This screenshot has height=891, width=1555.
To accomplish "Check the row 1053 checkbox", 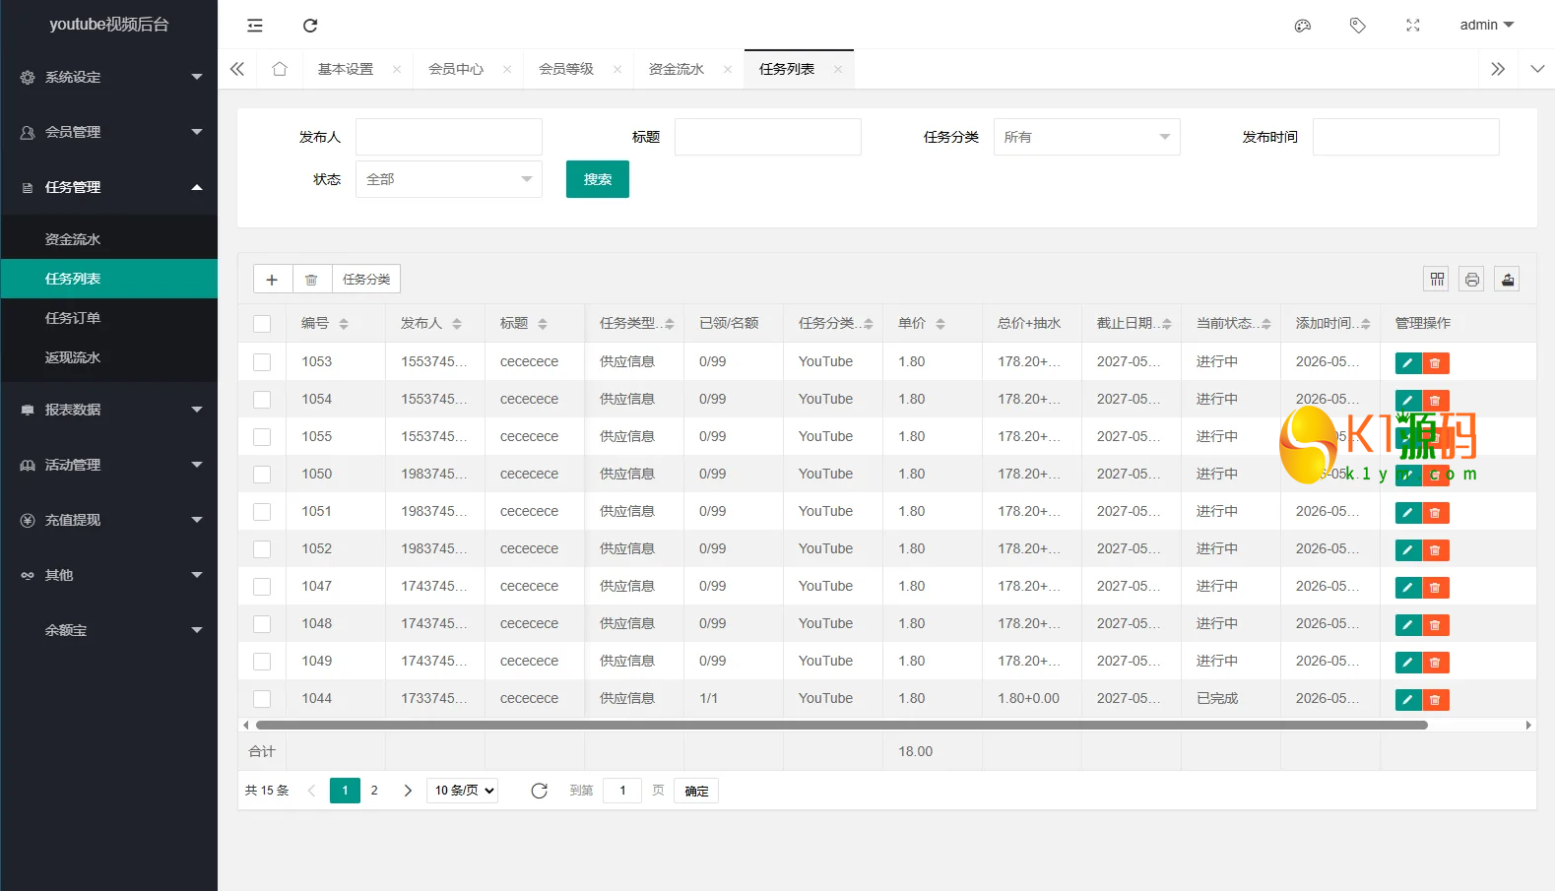I will [x=262, y=362].
